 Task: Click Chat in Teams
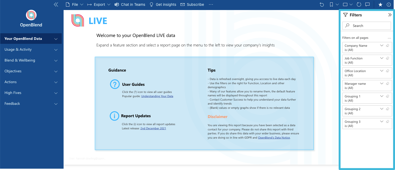pos(130,4)
